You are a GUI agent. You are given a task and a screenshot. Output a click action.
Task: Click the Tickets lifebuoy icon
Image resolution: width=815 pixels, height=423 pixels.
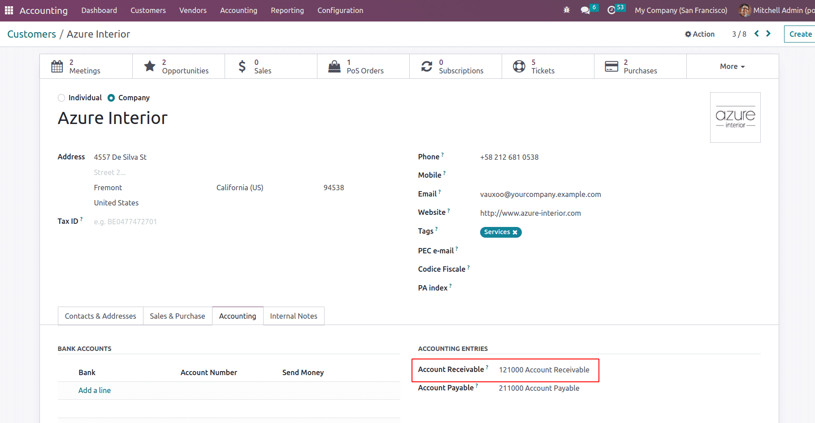click(x=519, y=66)
